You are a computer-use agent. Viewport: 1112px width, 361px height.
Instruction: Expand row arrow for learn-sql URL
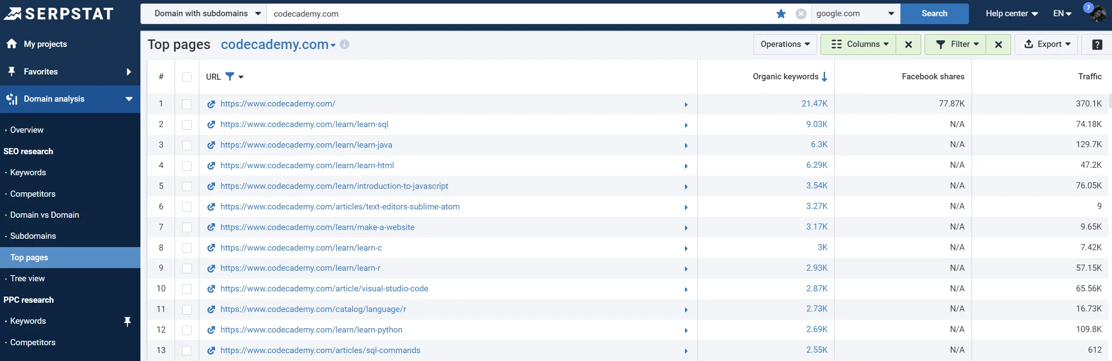[686, 125]
